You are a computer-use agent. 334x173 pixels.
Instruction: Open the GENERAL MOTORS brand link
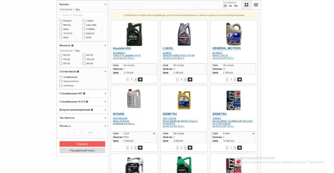point(226,48)
